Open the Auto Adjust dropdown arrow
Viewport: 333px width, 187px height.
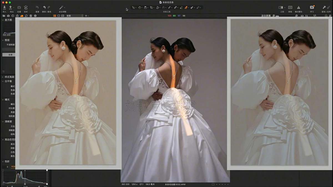(64, 8)
